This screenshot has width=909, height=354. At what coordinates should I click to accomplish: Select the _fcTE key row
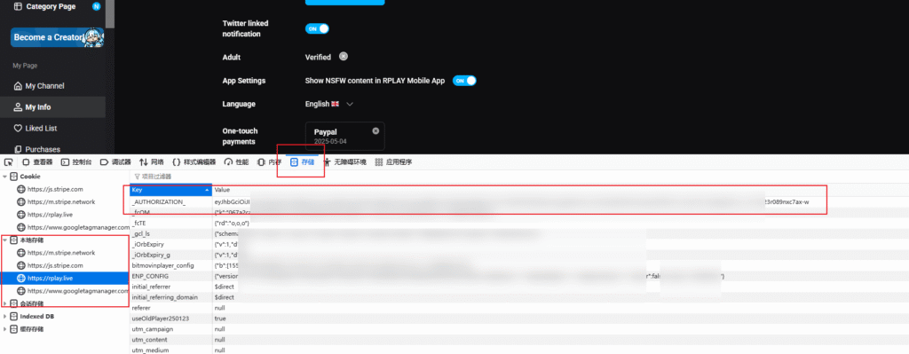[x=518, y=223]
